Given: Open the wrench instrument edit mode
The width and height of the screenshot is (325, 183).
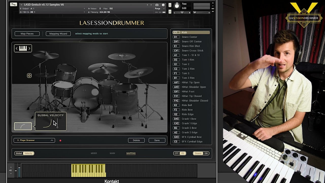Looking at the screenshot, I should pyautogui.click(x=14, y=4).
